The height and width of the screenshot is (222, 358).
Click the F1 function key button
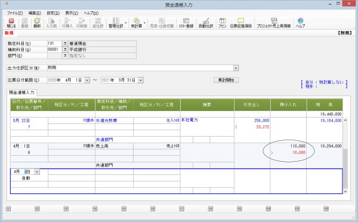[x=8, y=208]
